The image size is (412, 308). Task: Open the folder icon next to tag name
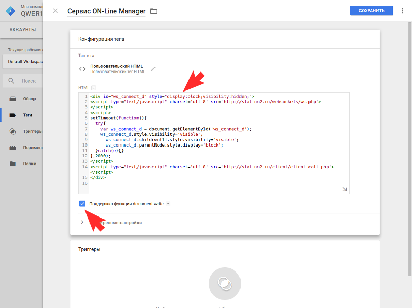click(x=153, y=11)
